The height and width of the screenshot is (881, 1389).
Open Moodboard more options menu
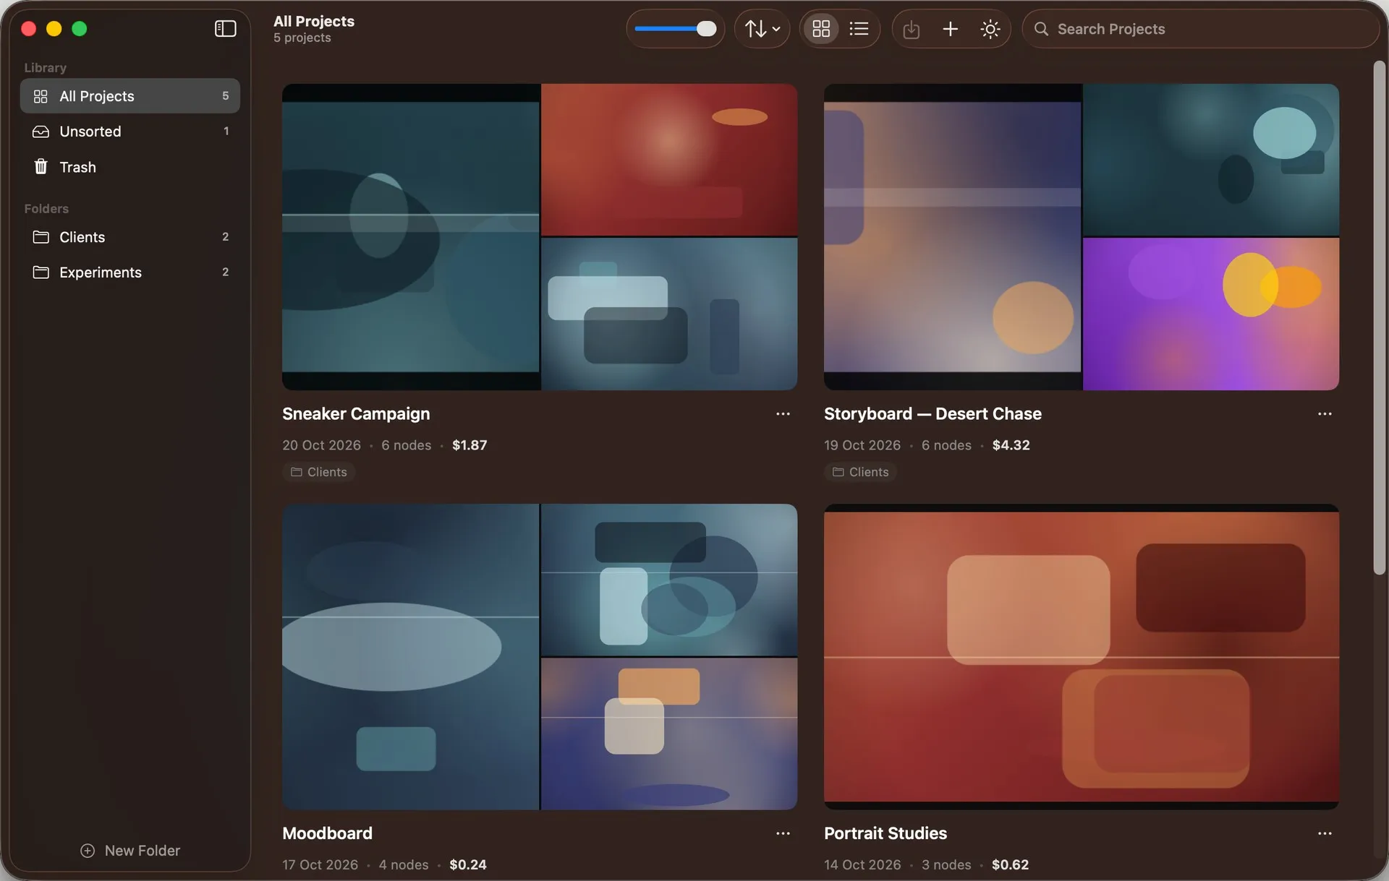coord(783,833)
